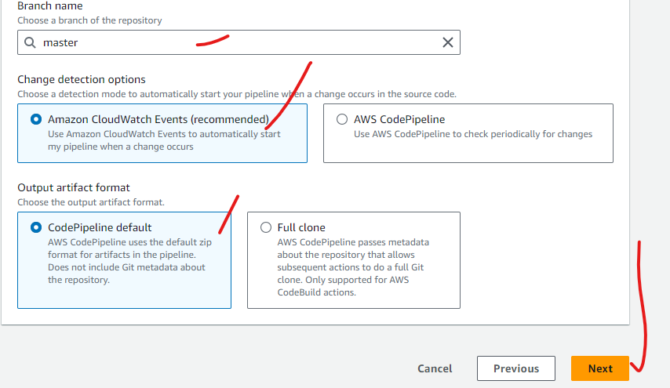The width and height of the screenshot is (670, 388).
Task: Click the Output artifact format heading
Action: coord(74,188)
